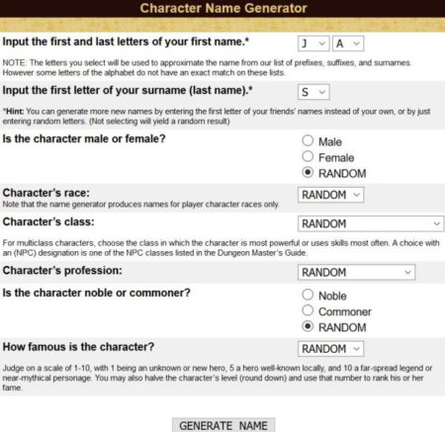The height and width of the screenshot is (432, 445).
Task: Open the surname first letter dropdown showing S
Action: (313, 92)
